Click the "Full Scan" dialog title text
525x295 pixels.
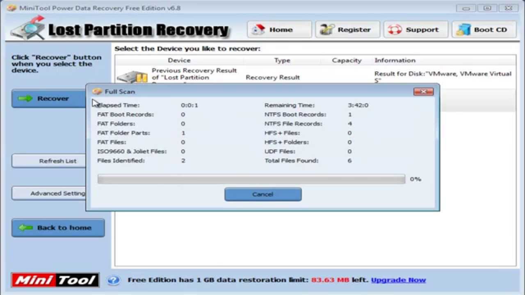[120, 91]
